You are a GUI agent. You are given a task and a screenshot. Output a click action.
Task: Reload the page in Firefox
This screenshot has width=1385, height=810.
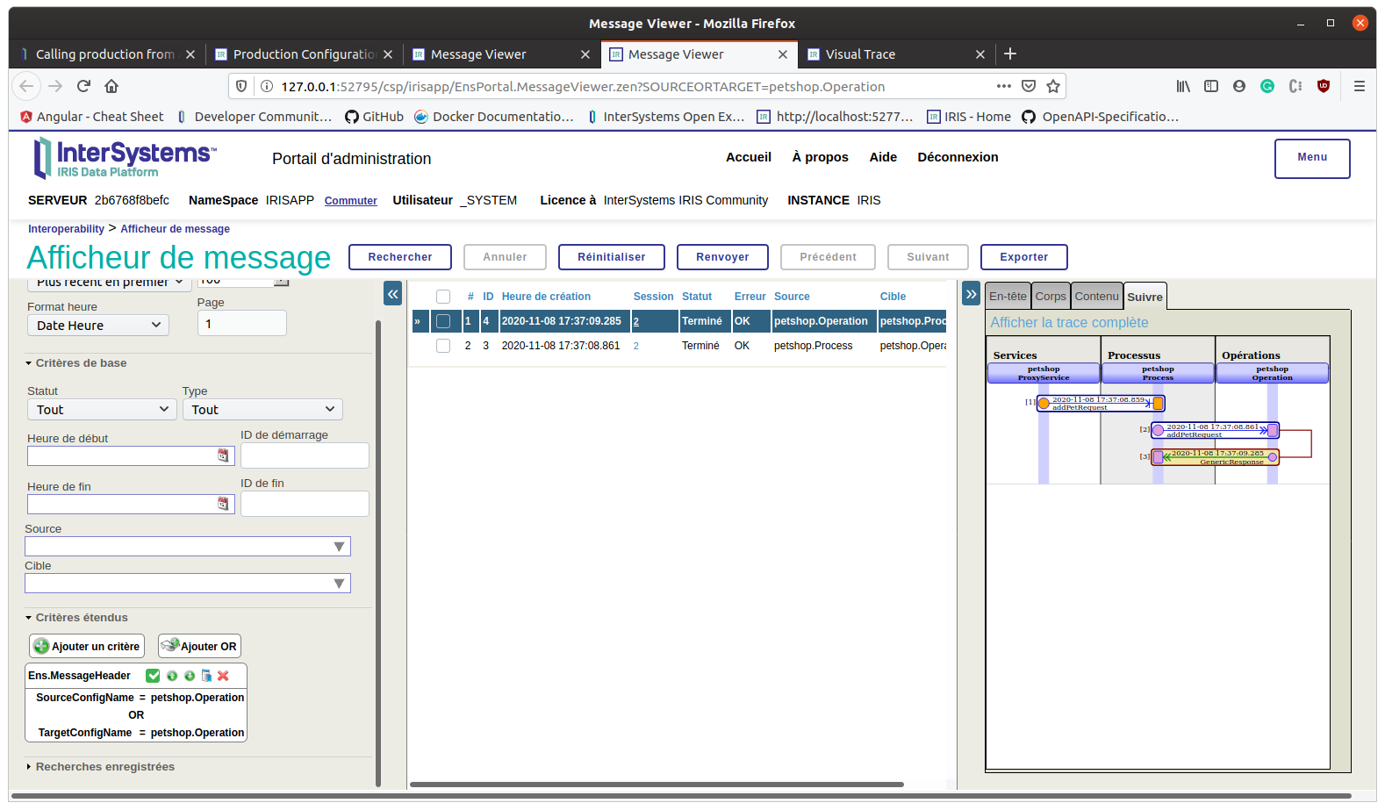point(83,86)
